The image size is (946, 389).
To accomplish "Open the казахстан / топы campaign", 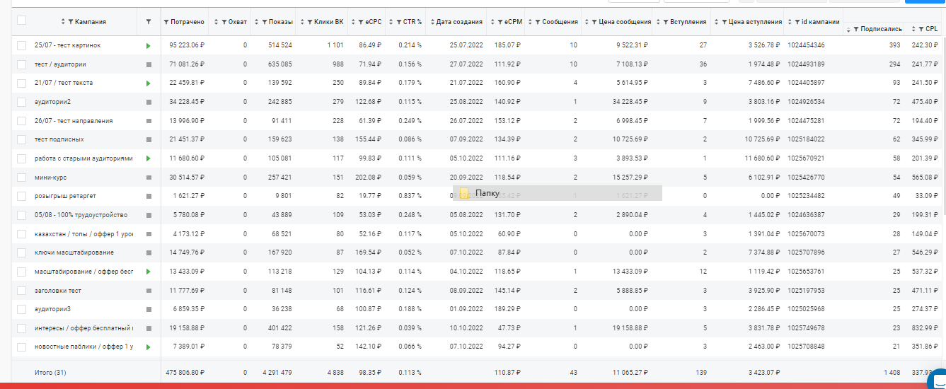I will (x=83, y=233).
